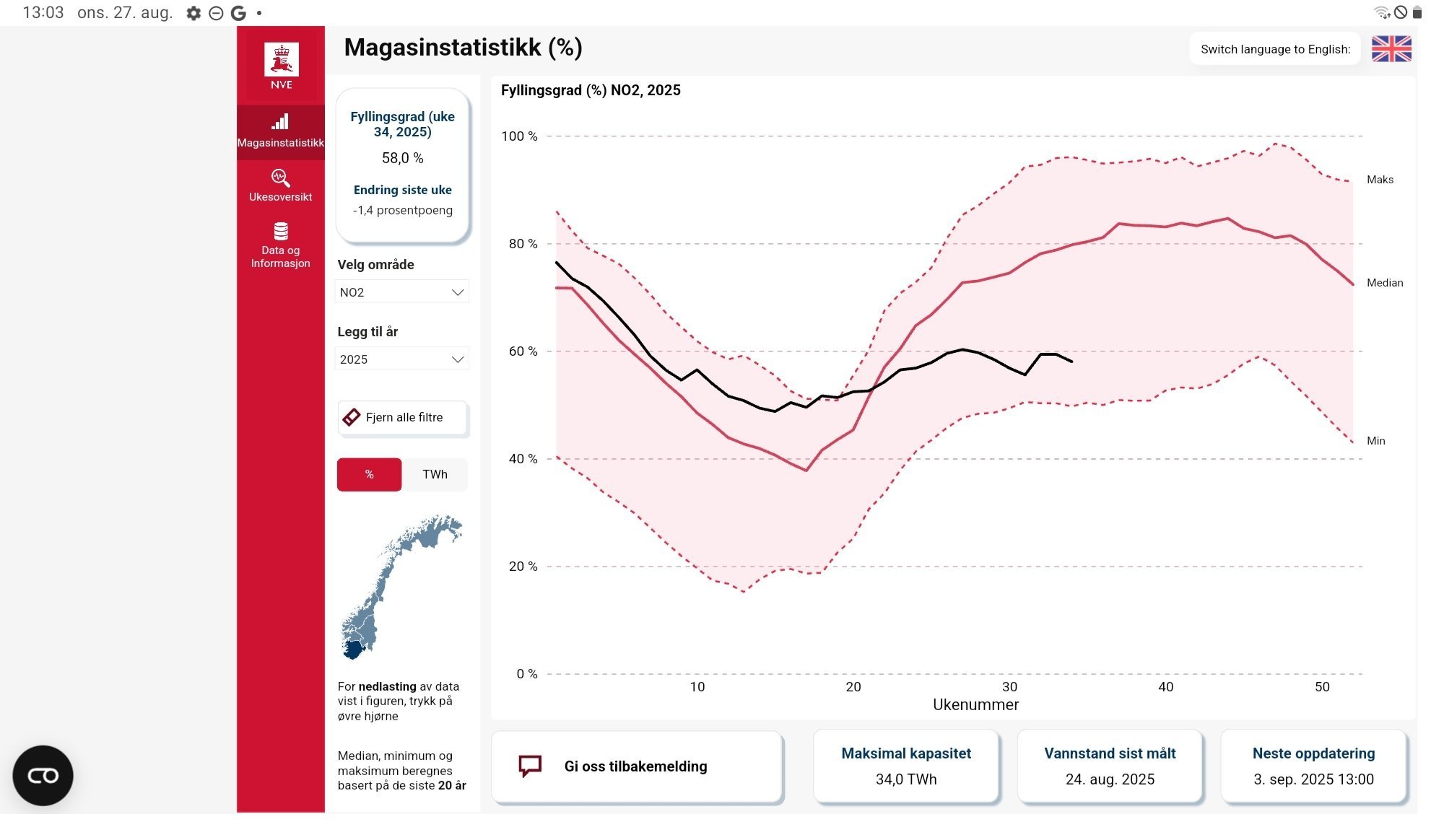Expand the Velg område NO2 dropdown
The image size is (1444, 822).
coord(401,292)
